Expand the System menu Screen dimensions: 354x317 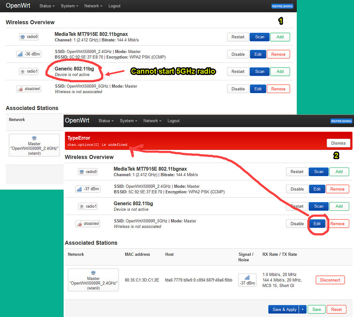point(69,6)
